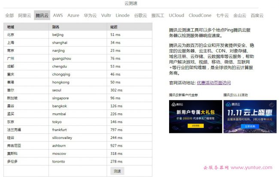Image resolution: width=279 pixels, height=177 pixels.
Task: Switch to the 搬瓦工 tab
Action: (158, 15)
